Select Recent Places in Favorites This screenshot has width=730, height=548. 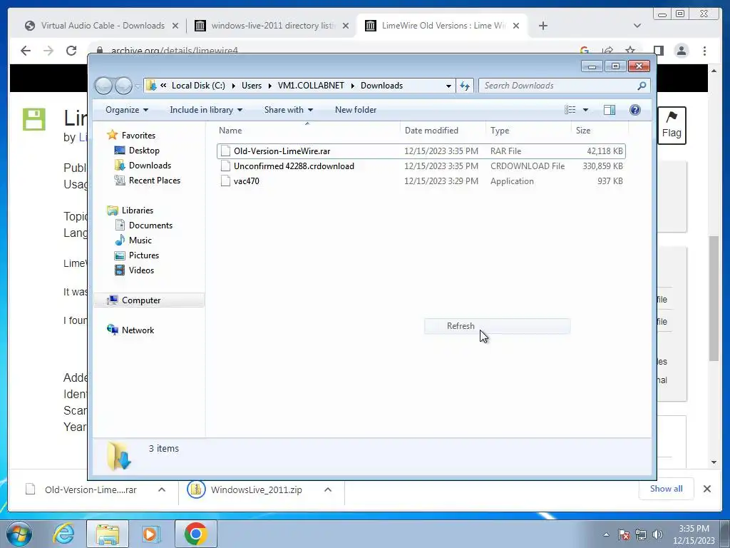pyautogui.click(x=155, y=181)
